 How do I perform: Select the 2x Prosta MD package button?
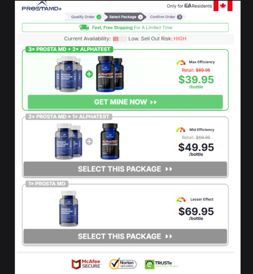pyautogui.click(x=125, y=169)
